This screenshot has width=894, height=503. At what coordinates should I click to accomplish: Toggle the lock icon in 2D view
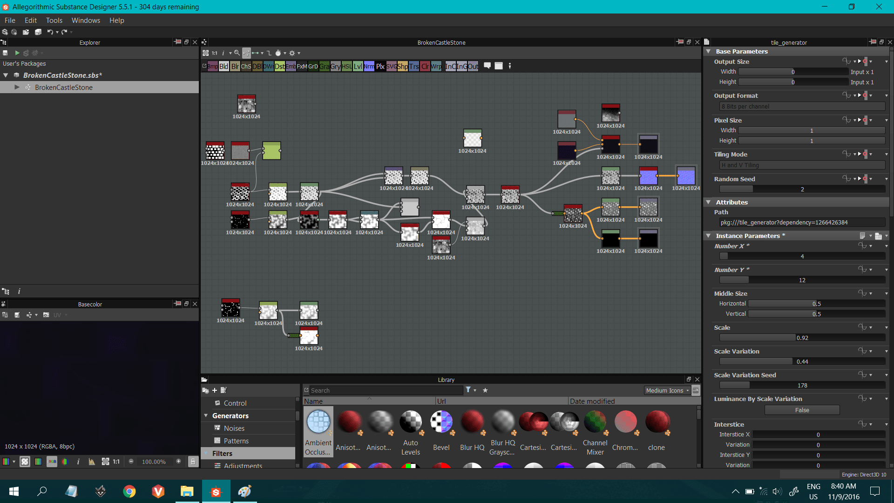pos(193,462)
